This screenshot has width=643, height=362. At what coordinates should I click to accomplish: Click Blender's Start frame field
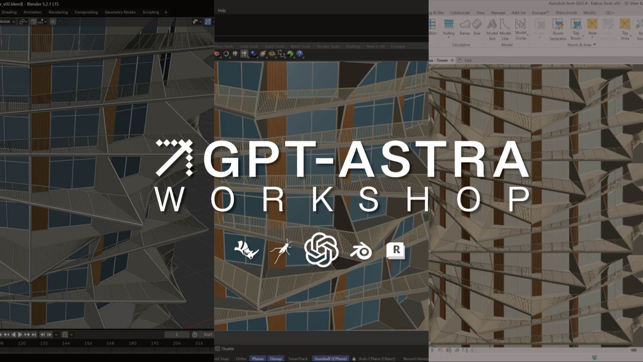click(207, 335)
